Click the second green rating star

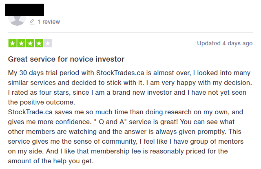click(x=21, y=43)
